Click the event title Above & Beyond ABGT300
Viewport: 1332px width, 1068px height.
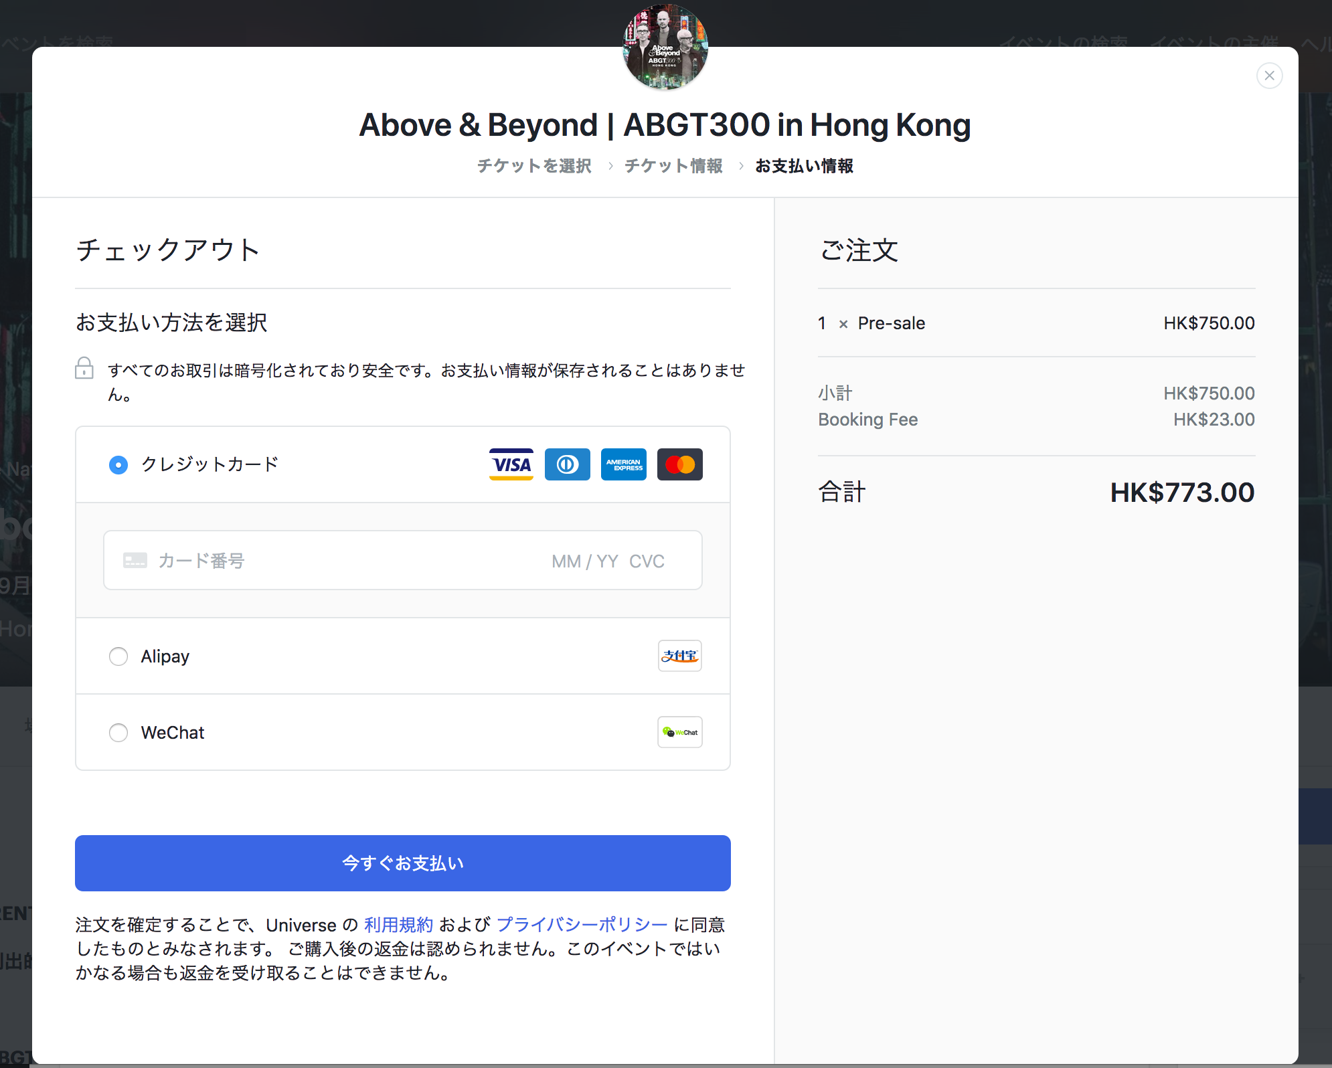(665, 125)
